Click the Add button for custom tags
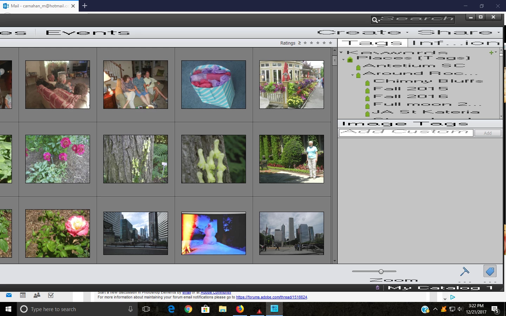This screenshot has width=506, height=316. click(488, 133)
